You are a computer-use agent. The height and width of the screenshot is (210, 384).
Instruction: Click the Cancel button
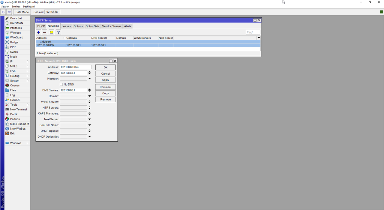(x=105, y=73)
